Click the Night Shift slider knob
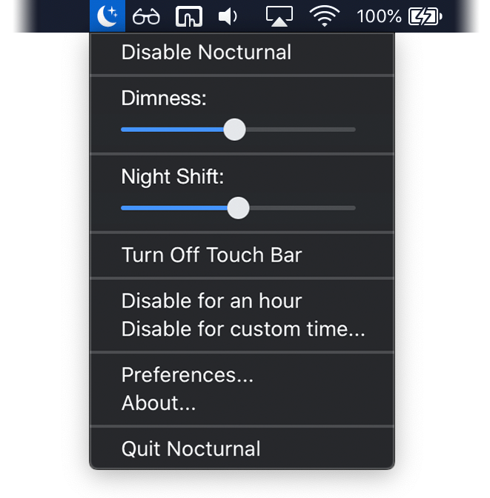This screenshot has height=498, width=490. point(238,208)
